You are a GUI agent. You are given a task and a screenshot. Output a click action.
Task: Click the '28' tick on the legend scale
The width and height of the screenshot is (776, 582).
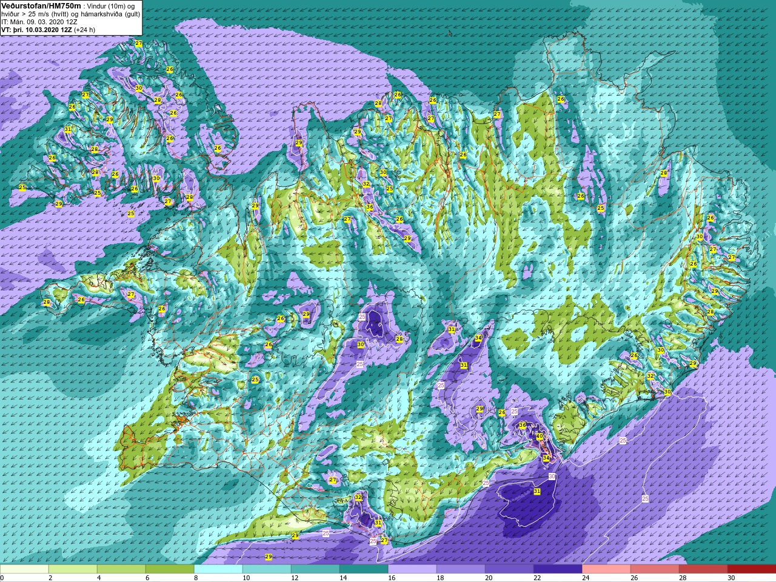click(x=683, y=578)
